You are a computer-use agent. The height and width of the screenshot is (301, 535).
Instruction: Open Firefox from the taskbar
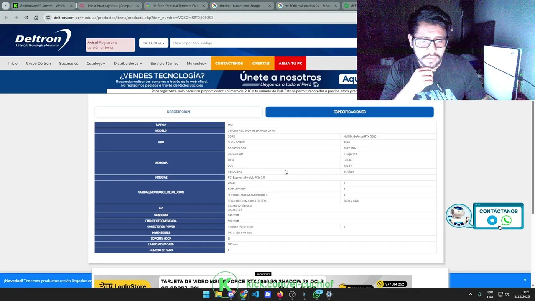280,294
